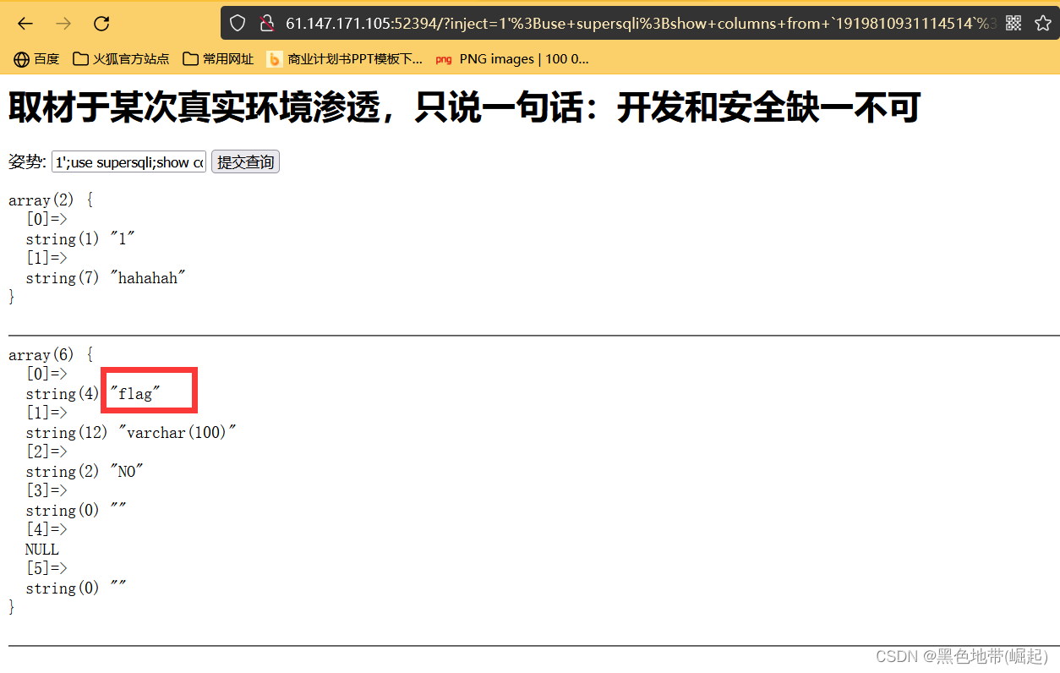
Task: Select the "NO" nullable value
Action: [127, 472]
